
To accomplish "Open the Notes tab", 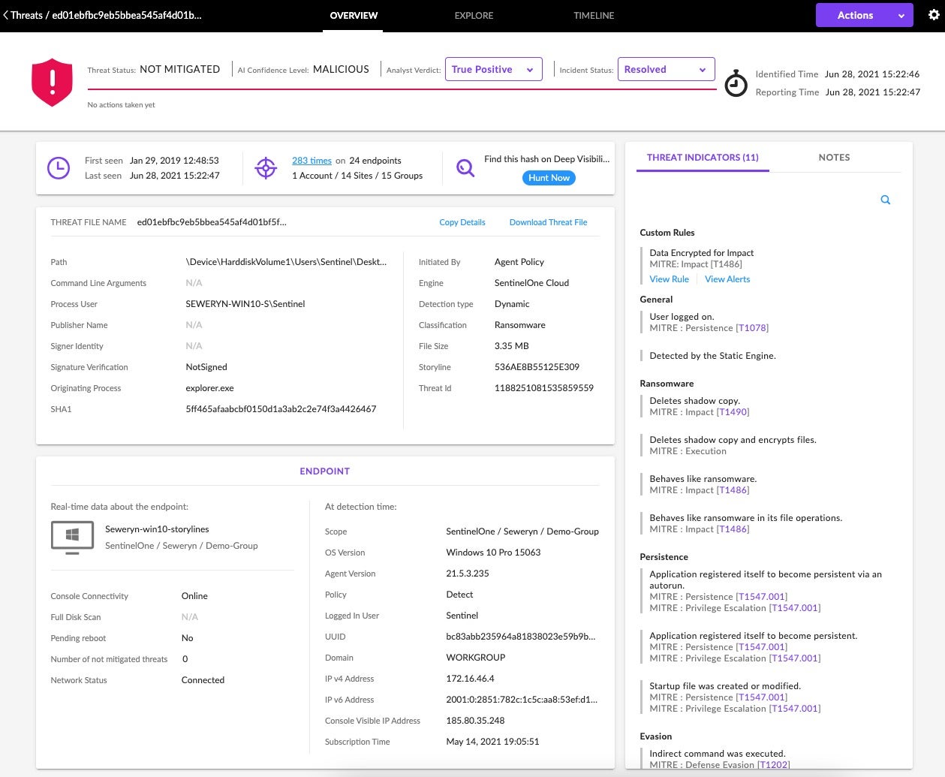I will click(834, 158).
